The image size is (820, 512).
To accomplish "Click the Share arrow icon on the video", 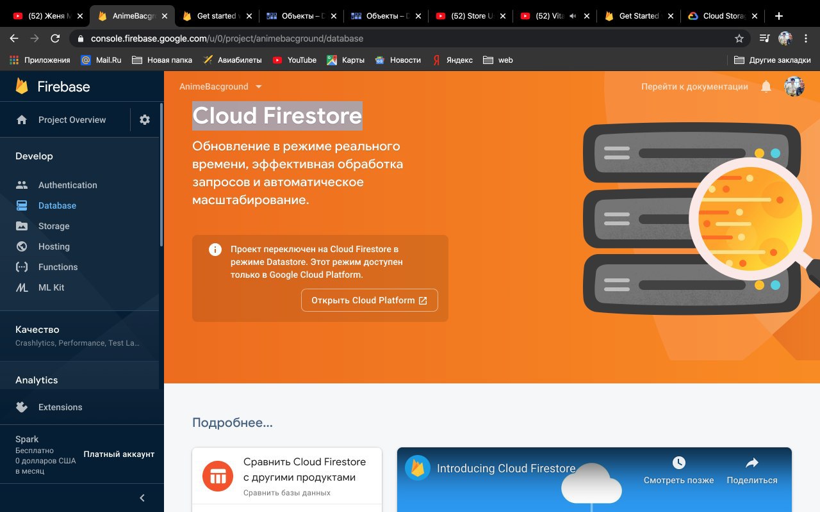I will (752, 463).
